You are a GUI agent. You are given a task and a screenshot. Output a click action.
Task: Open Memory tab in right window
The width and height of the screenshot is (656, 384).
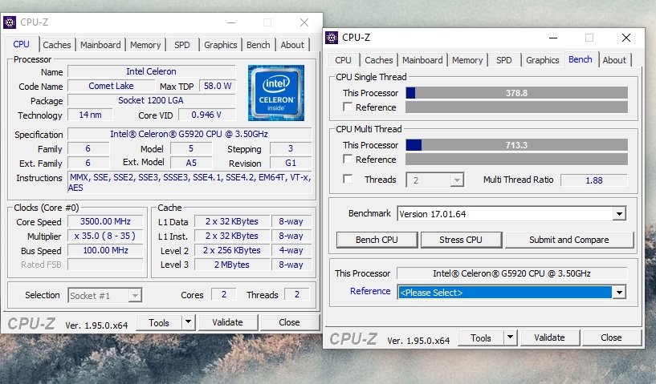coord(467,60)
